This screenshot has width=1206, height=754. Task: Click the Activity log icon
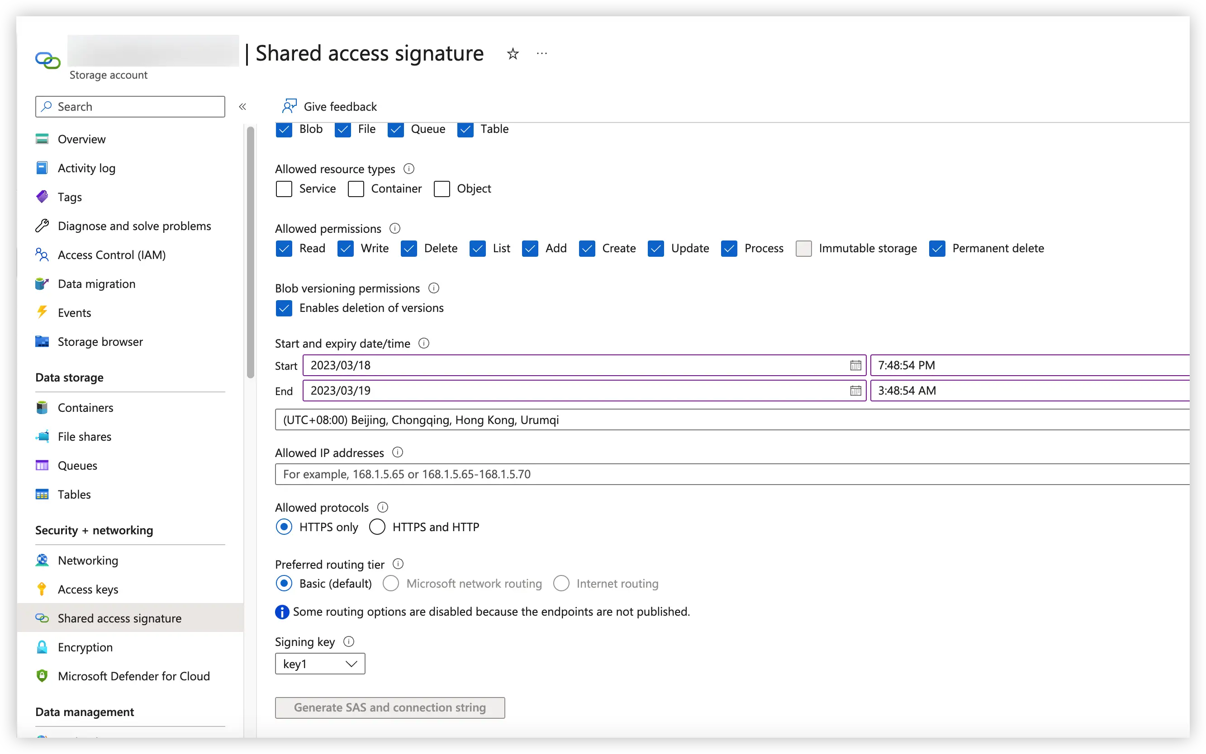42,168
